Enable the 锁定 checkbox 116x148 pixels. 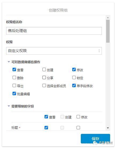pos(74,78)
